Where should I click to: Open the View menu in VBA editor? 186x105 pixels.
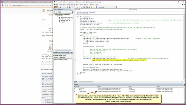64,5
